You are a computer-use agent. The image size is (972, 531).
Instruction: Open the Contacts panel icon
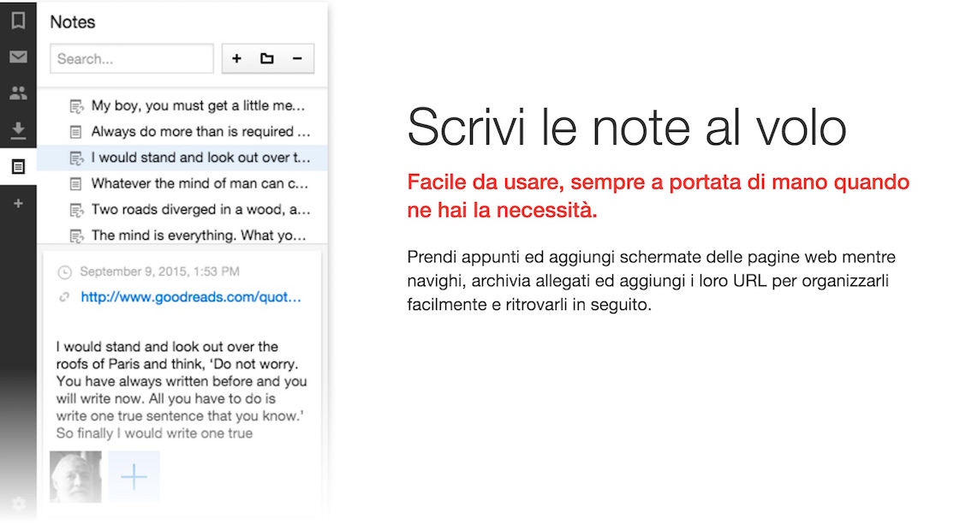(18, 93)
